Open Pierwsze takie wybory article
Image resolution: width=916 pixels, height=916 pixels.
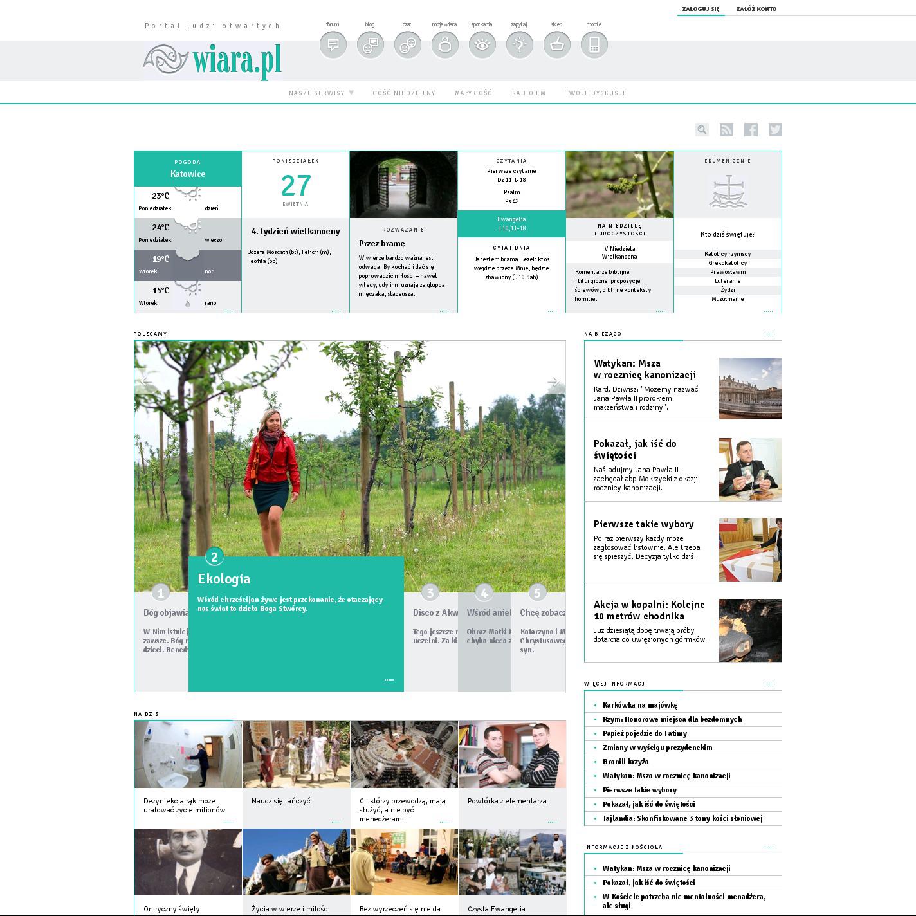643,524
